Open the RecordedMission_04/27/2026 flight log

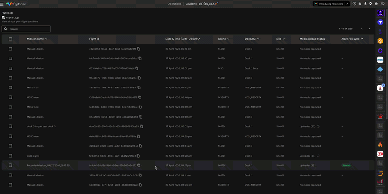tap(48, 165)
